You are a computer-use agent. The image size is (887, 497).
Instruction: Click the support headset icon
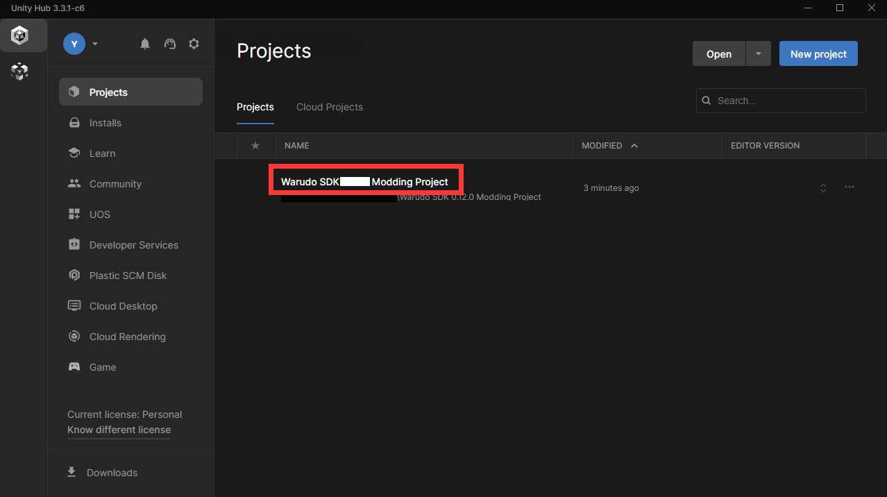click(x=170, y=44)
